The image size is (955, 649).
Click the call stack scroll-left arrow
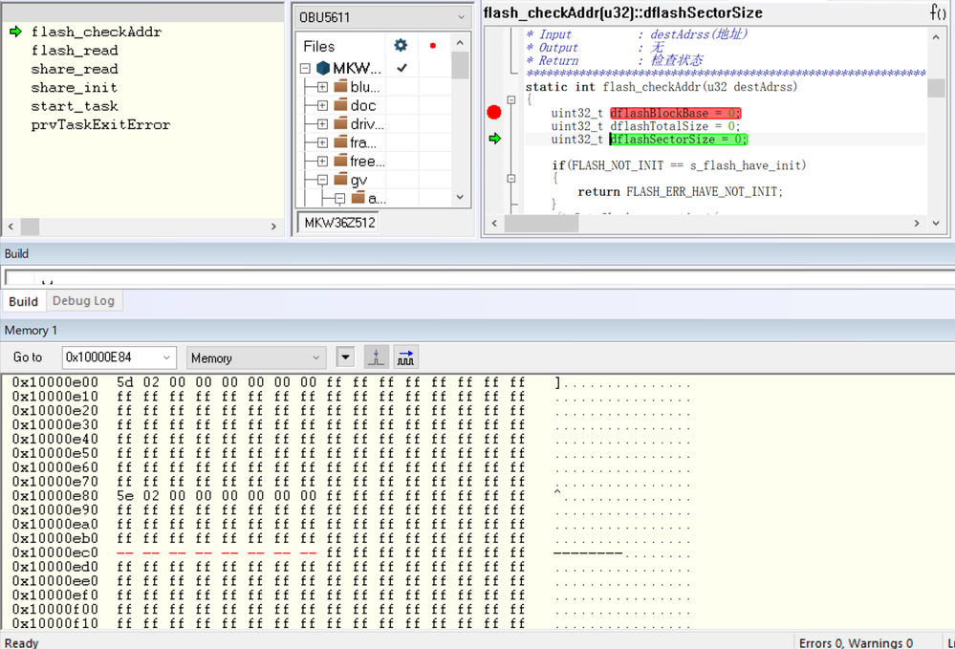(x=11, y=227)
